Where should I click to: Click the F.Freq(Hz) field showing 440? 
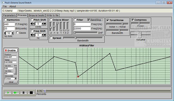[x=9, y=24]
